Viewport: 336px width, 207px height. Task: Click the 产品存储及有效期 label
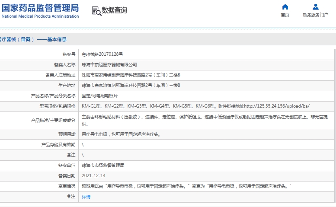tap(58, 145)
